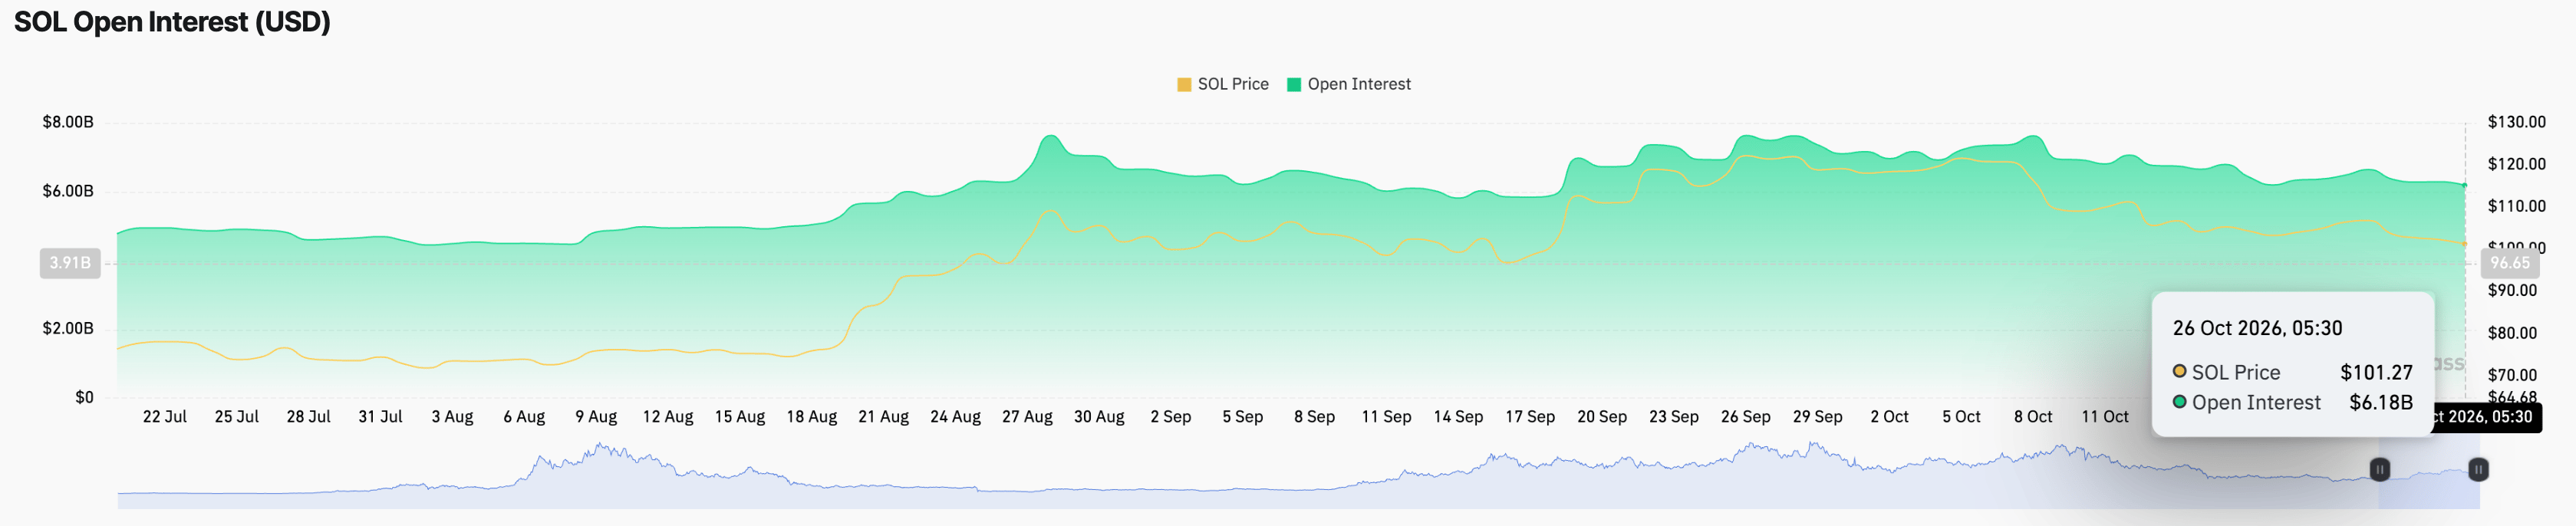Click the 20 Sep date label

pyautogui.click(x=1602, y=417)
